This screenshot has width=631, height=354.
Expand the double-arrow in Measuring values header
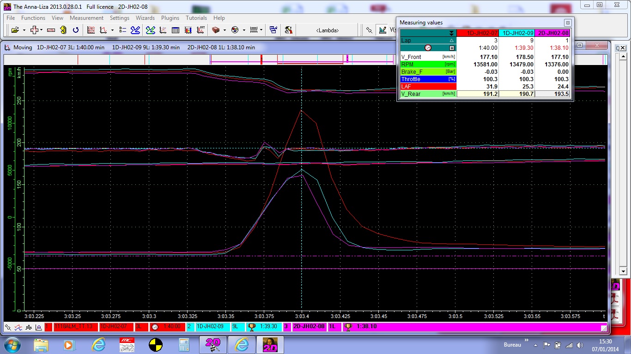(451, 33)
